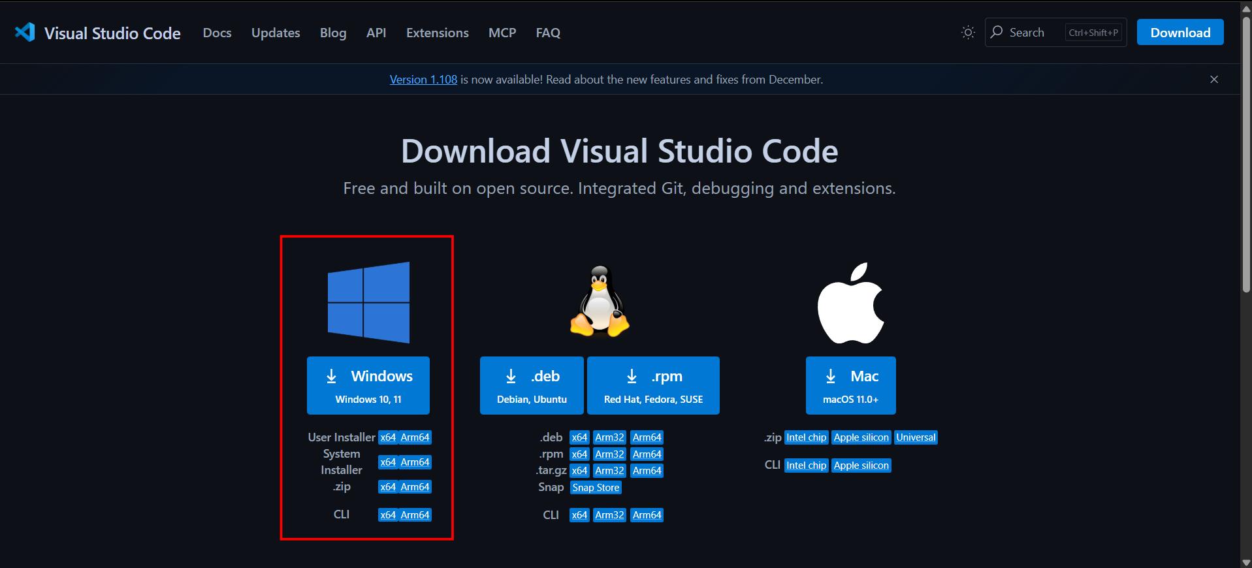Image resolution: width=1252 pixels, height=568 pixels.
Task: Select Mac CLI Apple silicon link
Action: 861,465
